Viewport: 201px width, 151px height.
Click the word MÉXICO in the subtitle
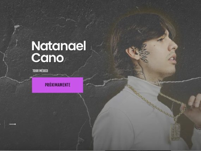point(44,71)
